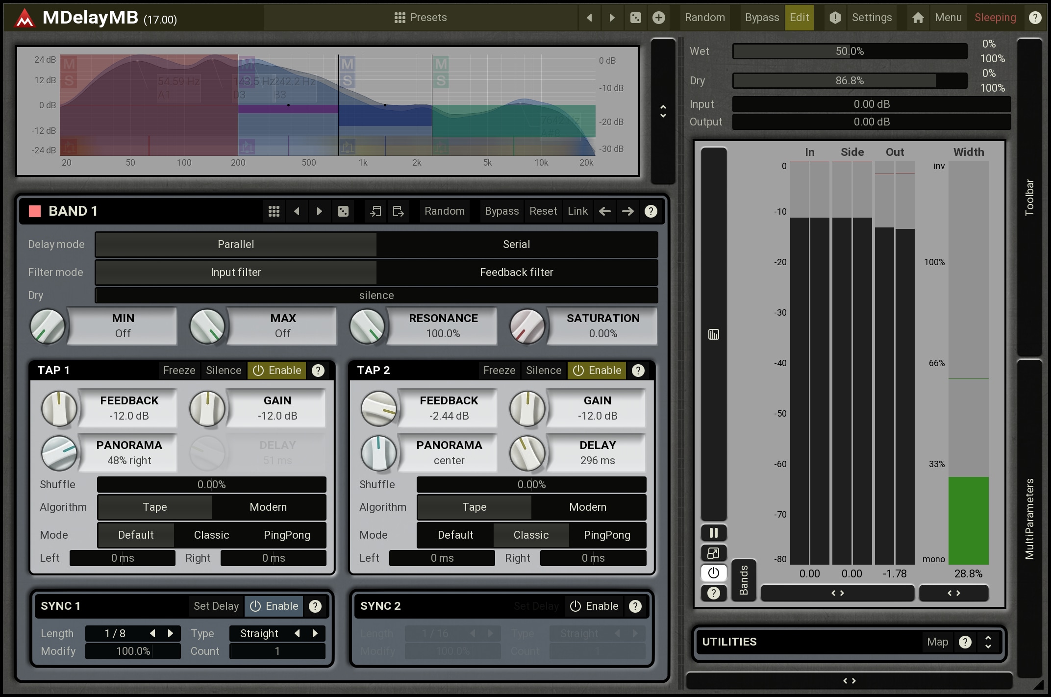This screenshot has width=1051, height=697.
Task: Click the home icon next to Menu
Action: (x=918, y=18)
